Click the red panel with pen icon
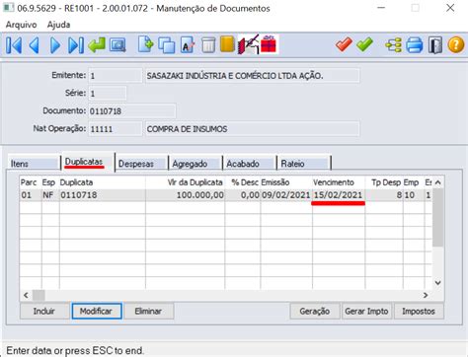Viewport: 468px width, 357px height. [x=248, y=44]
